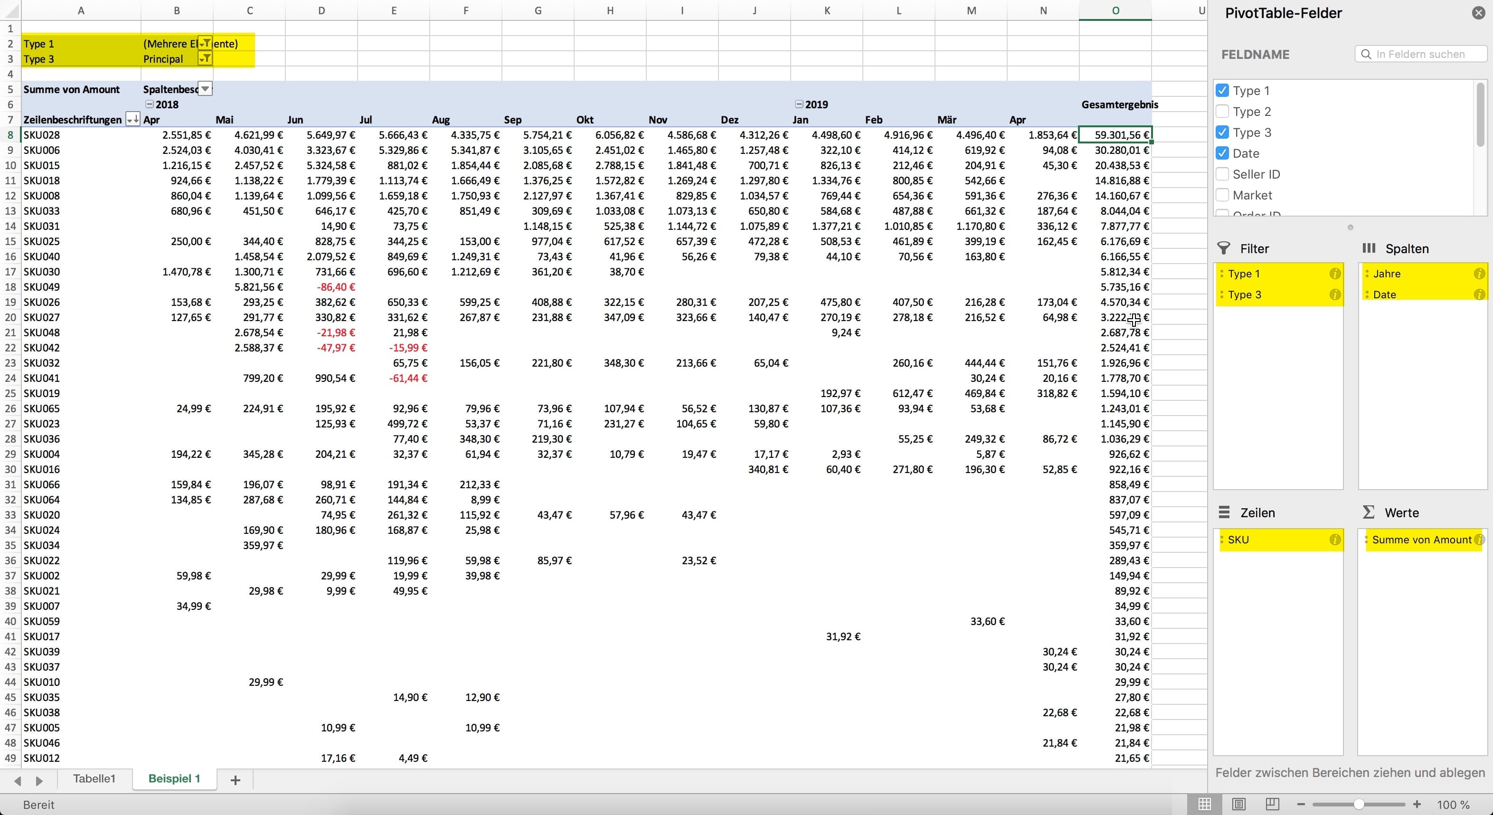Image resolution: width=1493 pixels, height=815 pixels.
Task: Zoom out with the minus button
Action: pos(1301,804)
